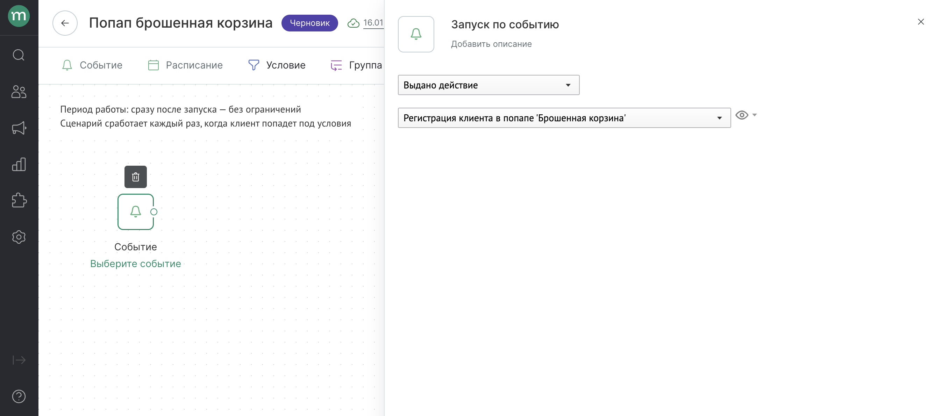Open the reports bar chart section
This screenshot has height=416, width=942.
click(19, 165)
